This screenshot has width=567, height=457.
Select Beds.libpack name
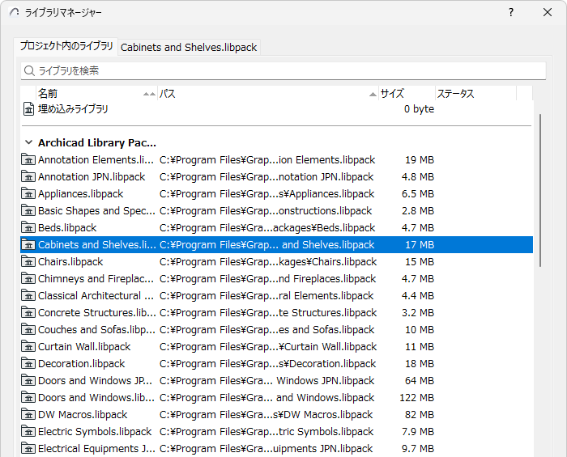click(x=67, y=227)
